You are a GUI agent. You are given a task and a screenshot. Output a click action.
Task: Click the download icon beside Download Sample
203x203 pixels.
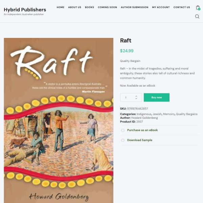tap(123, 140)
